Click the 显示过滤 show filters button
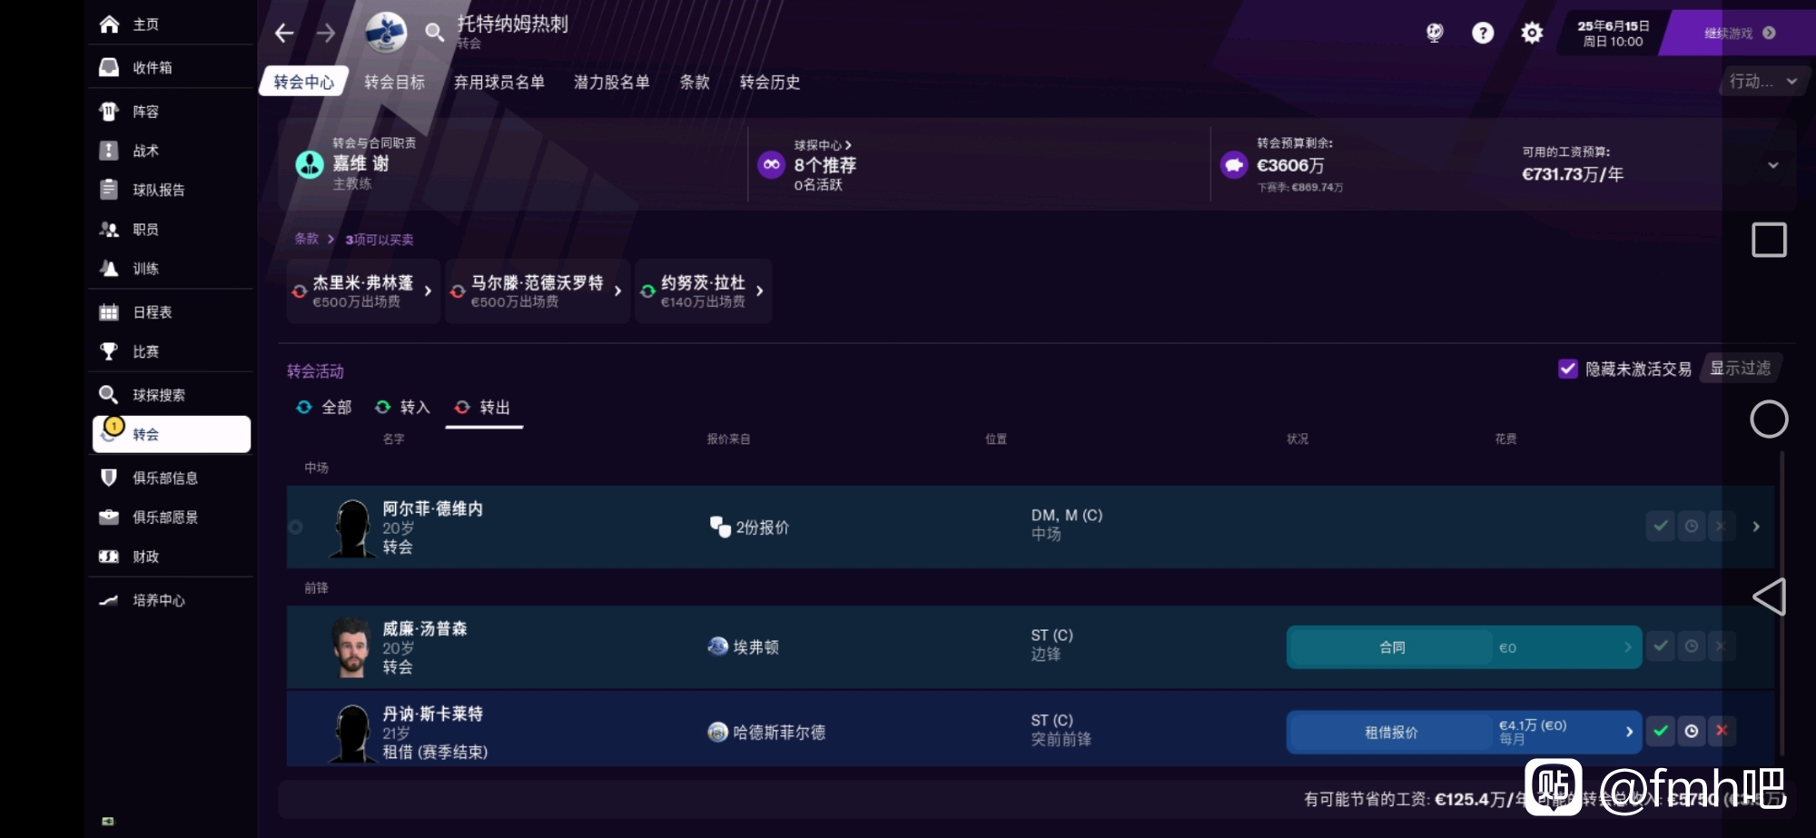This screenshot has width=1816, height=838. [1741, 369]
